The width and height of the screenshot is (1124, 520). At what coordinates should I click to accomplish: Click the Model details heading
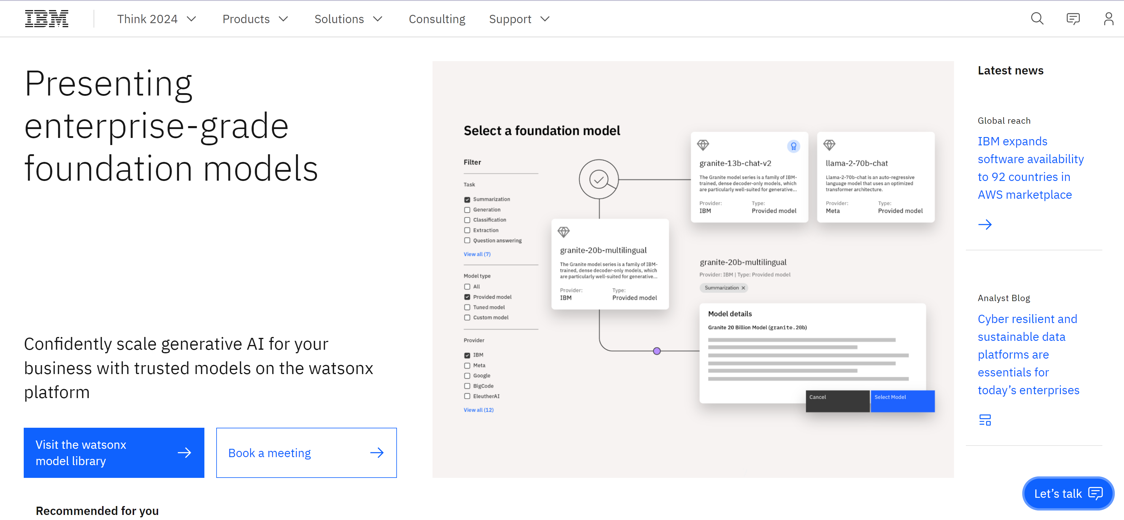point(729,314)
